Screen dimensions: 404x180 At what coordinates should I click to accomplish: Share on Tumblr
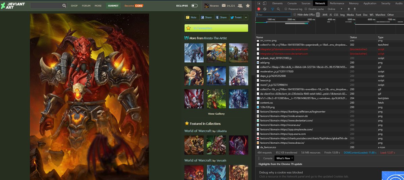(221, 17)
